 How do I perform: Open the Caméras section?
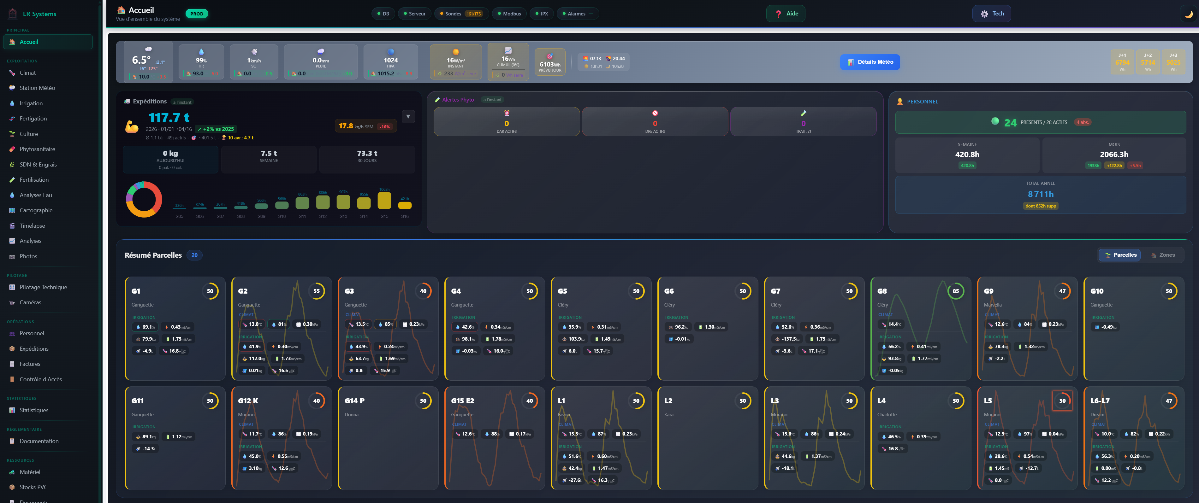pyautogui.click(x=30, y=302)
